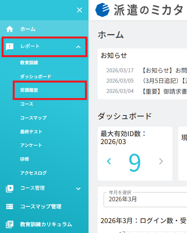
Task: Click the 最大有効ID数：2026/03 label
Action: pyautogui.click(x=123, y=138)
